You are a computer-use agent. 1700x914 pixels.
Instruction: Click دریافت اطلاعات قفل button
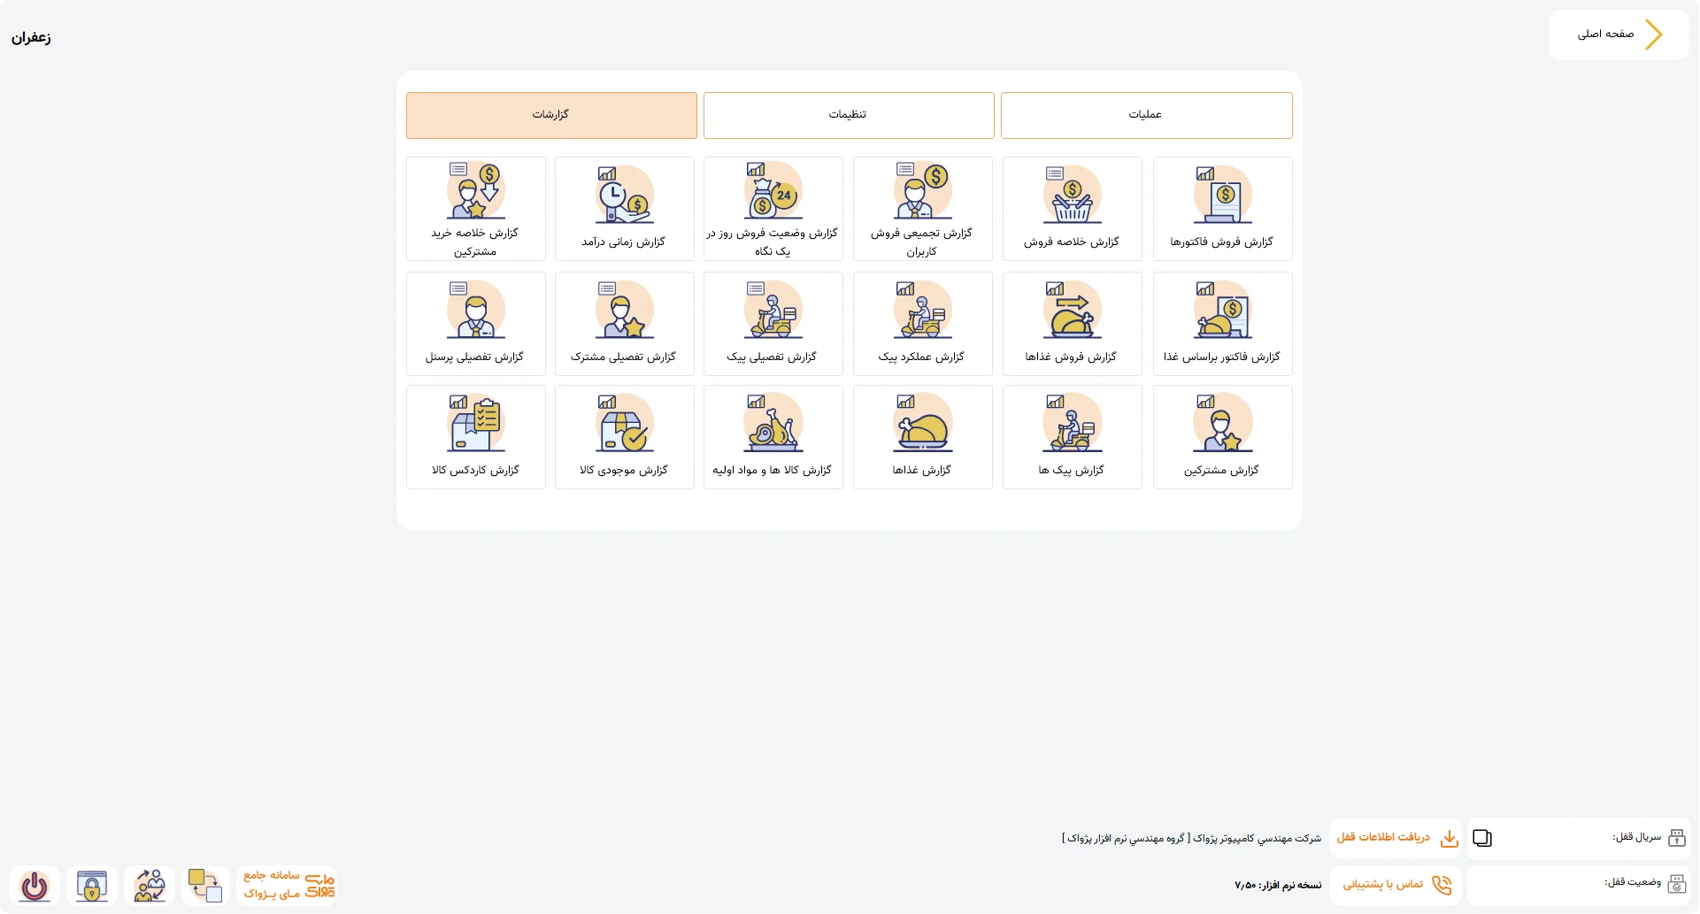(x=1396, y=838)
